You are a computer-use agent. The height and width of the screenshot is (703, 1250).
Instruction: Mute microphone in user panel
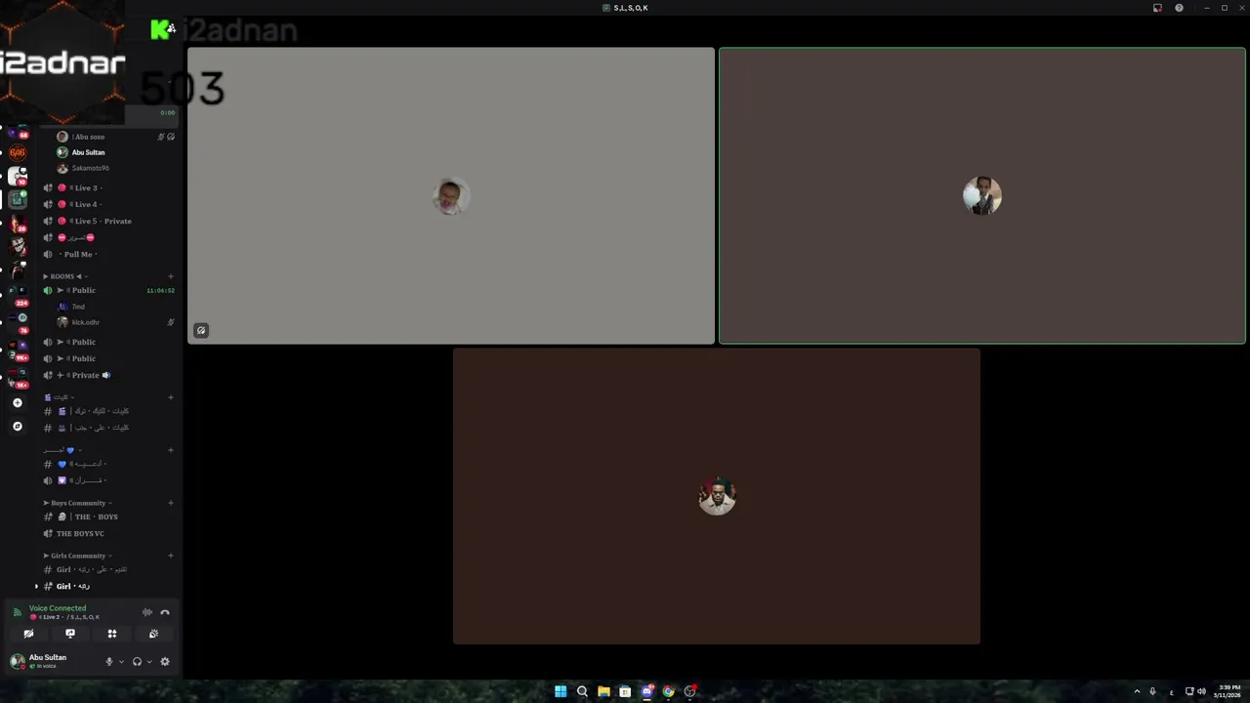tap(109, 661)
